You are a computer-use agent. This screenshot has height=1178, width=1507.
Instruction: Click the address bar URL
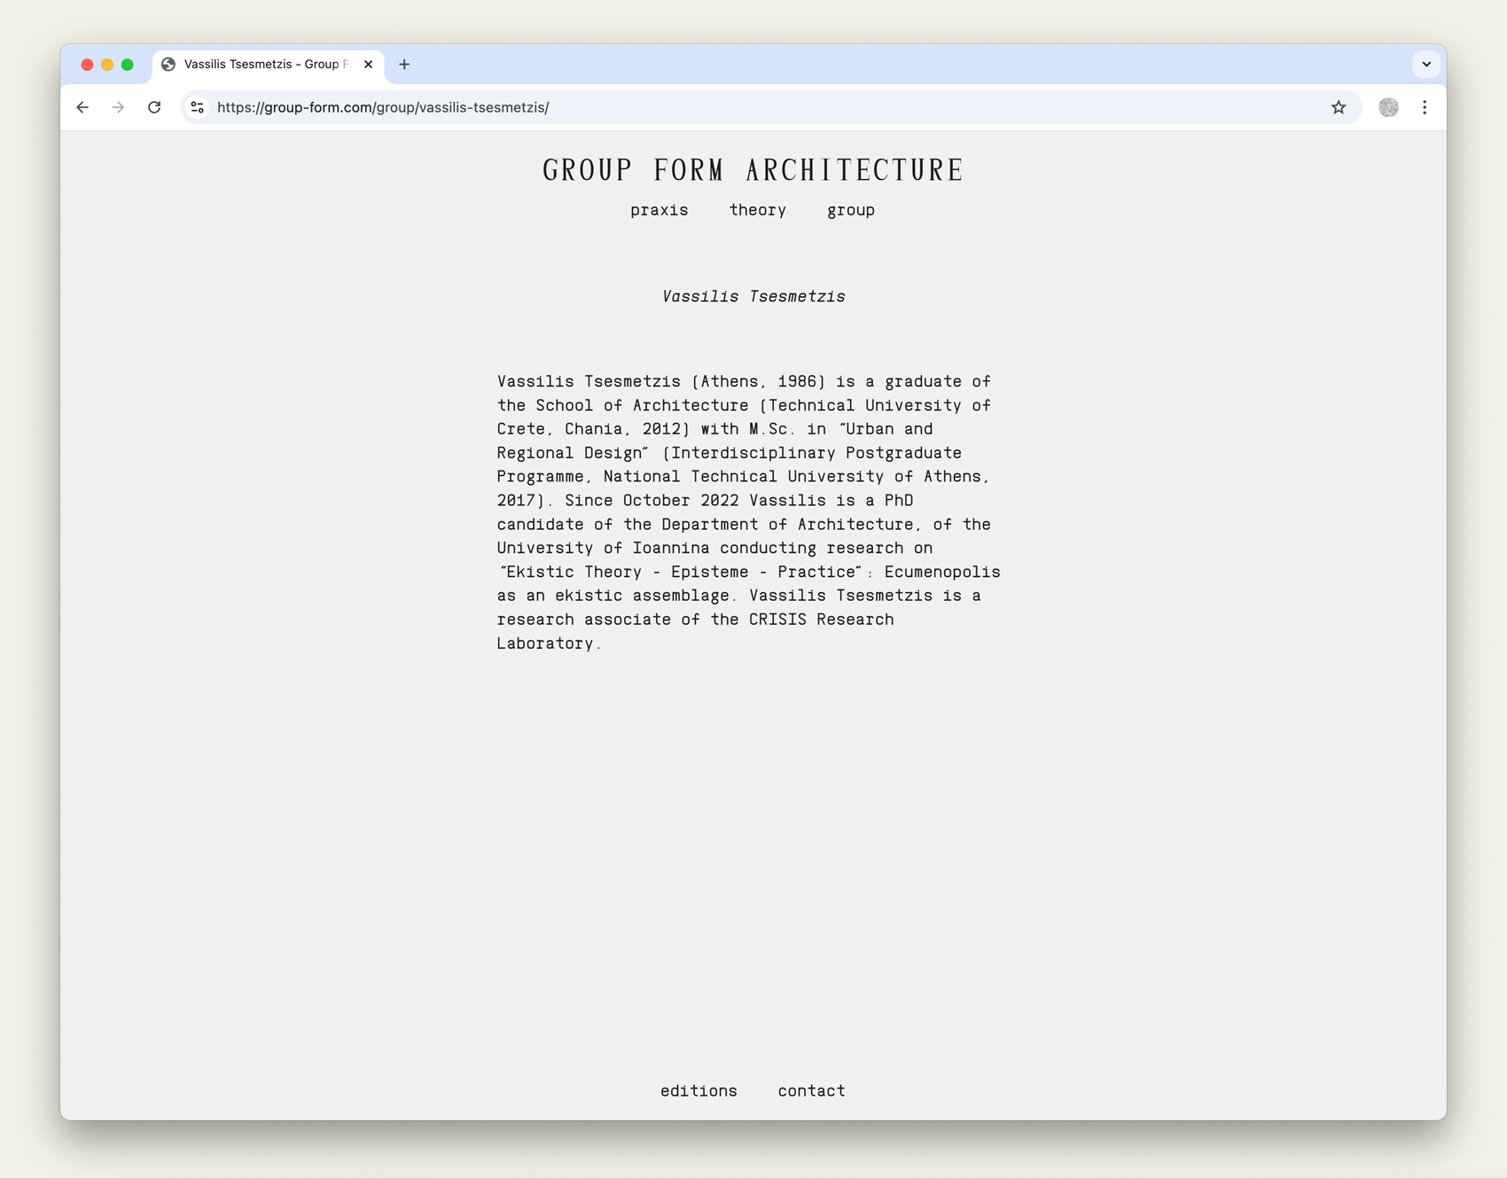click(x=383, y=107)
